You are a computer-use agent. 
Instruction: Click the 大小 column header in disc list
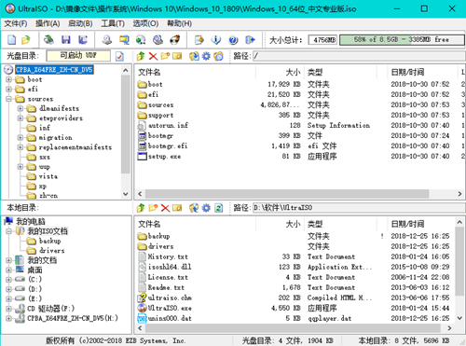280,73
